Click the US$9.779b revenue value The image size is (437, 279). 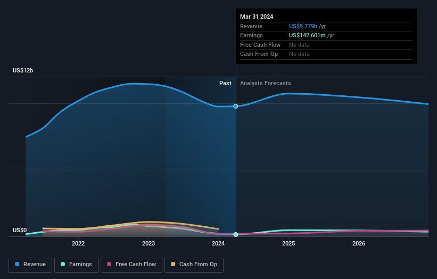303,26
